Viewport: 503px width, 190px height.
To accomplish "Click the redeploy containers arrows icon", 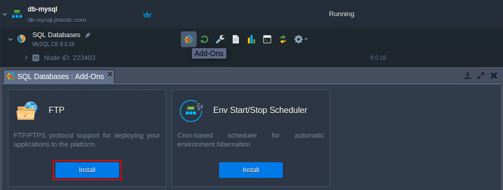I will [283, 39].
